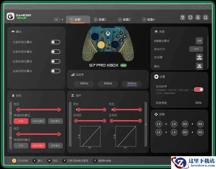Click the upload arrow icon in top toolbar
This screenshot has height=169, width=216.
183,18
